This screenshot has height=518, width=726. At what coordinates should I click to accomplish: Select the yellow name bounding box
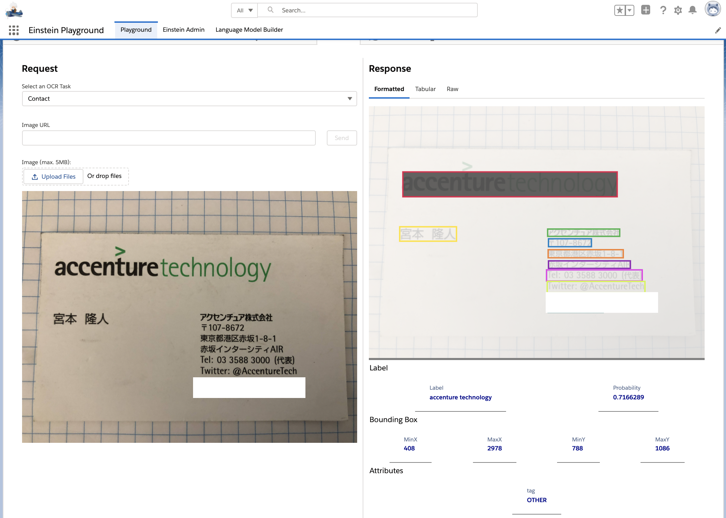pos(427,234)
